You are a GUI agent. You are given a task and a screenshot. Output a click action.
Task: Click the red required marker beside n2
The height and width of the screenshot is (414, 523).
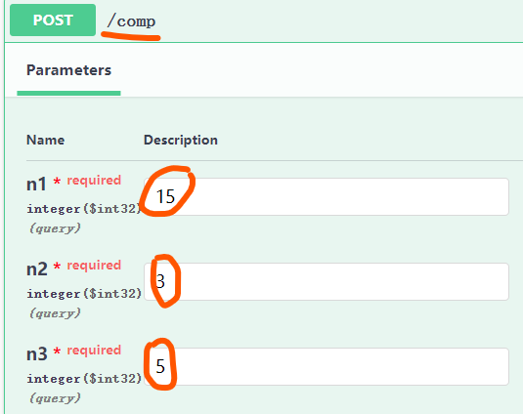[x=87, y=266]
